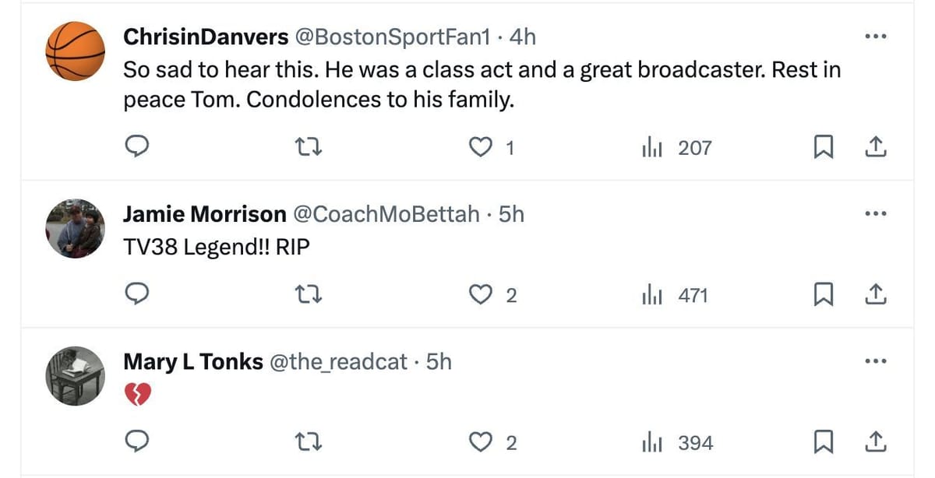This screenshot has height=478, width=935.
Task: Share Jamie Morrison's tweet
Action: click(875, 295)
